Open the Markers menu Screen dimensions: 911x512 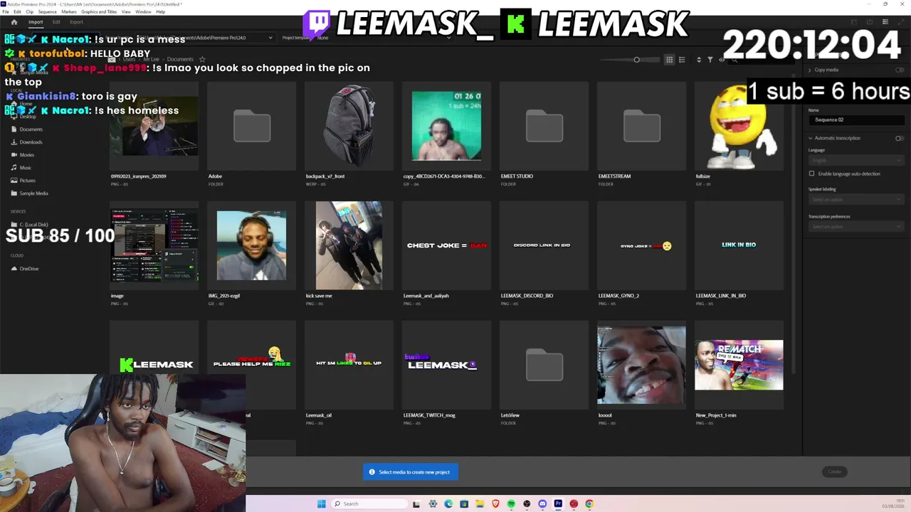(x=69, y=12)
